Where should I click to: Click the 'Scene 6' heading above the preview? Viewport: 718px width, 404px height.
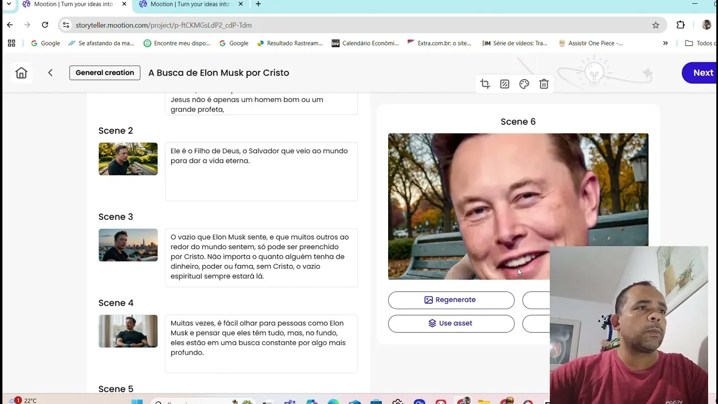click(518, 122)
